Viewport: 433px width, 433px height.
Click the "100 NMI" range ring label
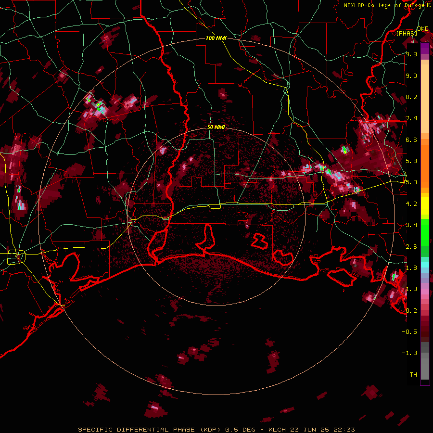tap(216, 38)
